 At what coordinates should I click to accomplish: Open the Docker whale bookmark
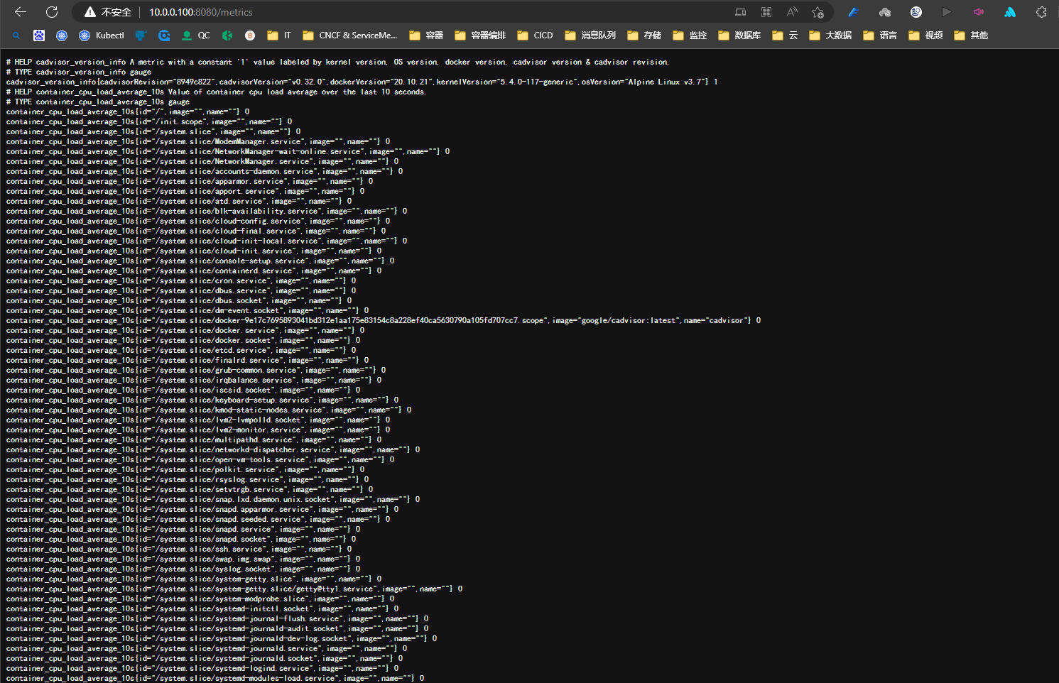(141, 35)
